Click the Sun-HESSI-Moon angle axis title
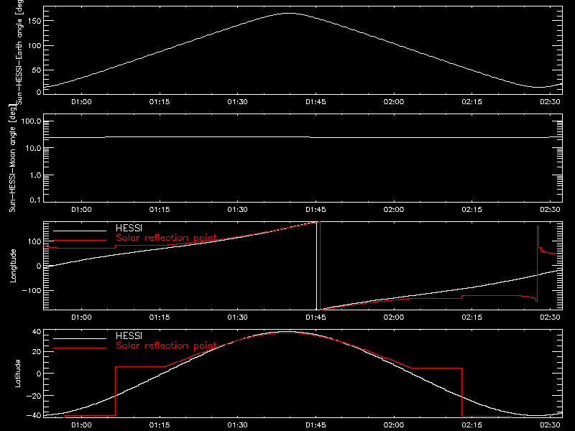 click(12, 158)
